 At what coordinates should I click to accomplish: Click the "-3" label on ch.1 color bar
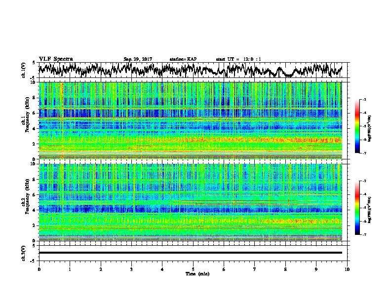point(364,100)
